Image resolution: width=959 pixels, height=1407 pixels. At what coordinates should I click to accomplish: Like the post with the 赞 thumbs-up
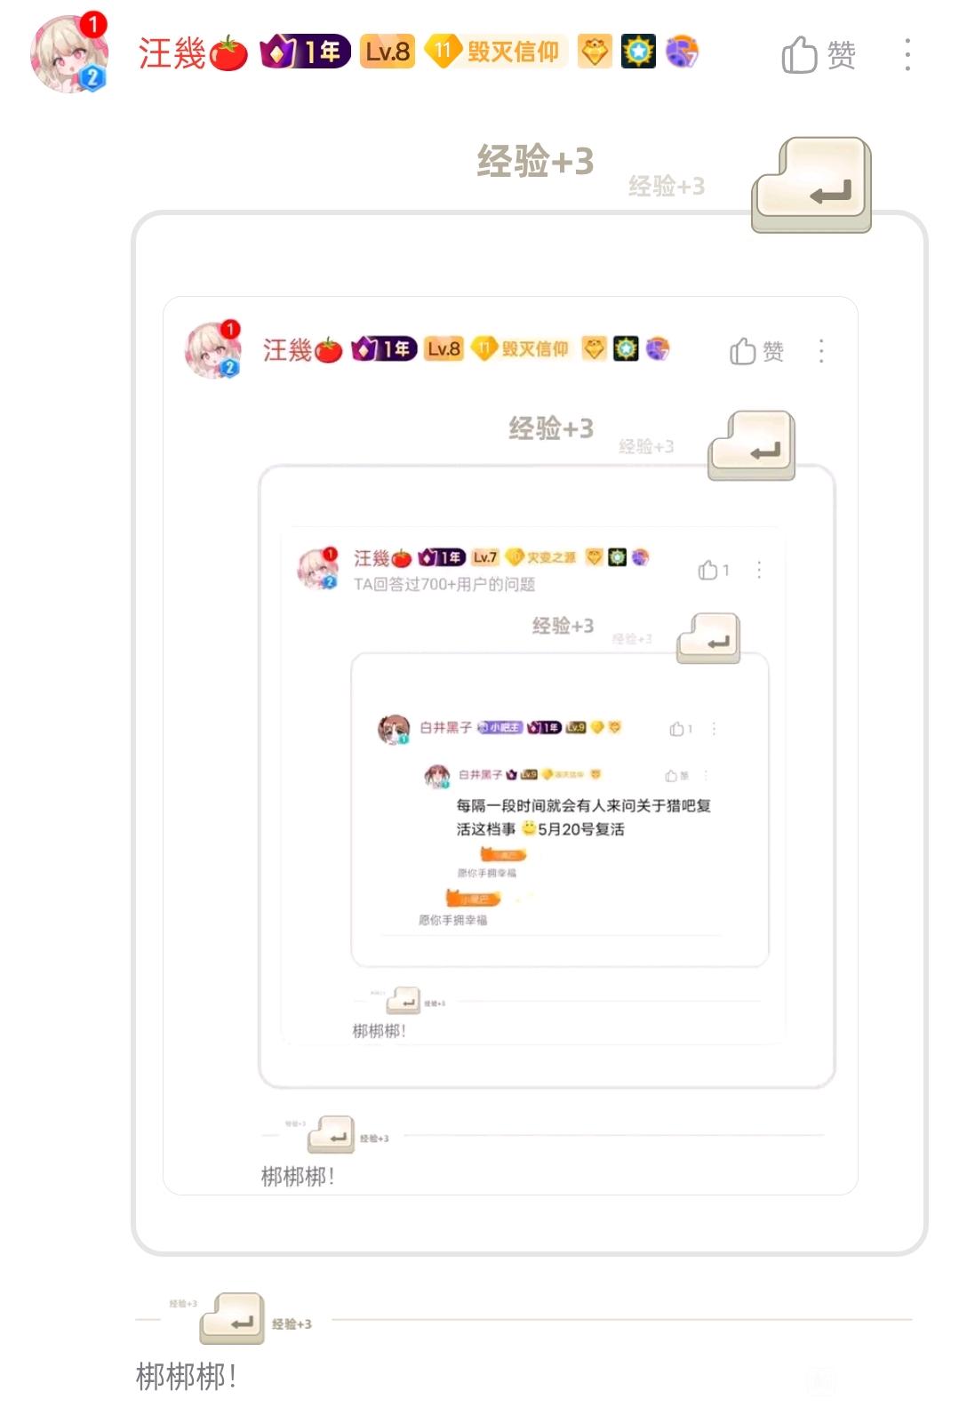(x=819, y=55)
